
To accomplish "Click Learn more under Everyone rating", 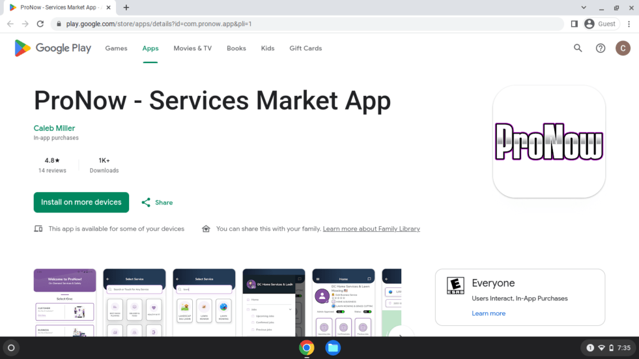I will (x=489, y=314).
